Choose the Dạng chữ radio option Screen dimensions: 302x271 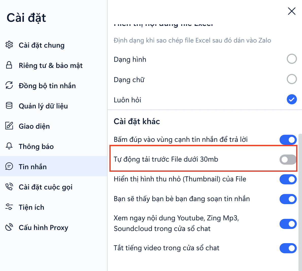click(x=292, y=79)
